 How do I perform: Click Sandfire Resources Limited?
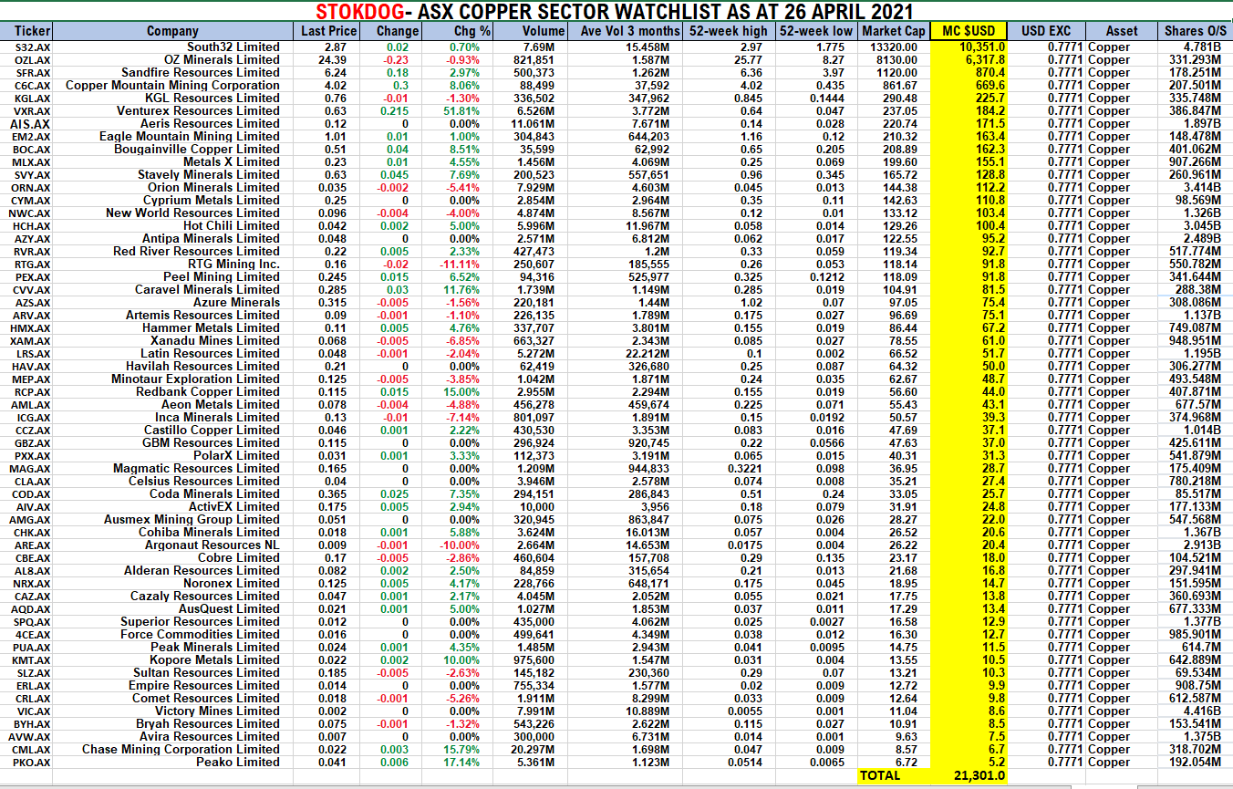point(201,72)
